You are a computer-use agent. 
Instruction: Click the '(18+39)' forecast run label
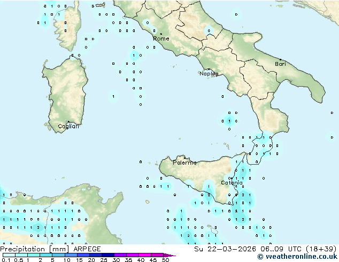pos(321,249)
